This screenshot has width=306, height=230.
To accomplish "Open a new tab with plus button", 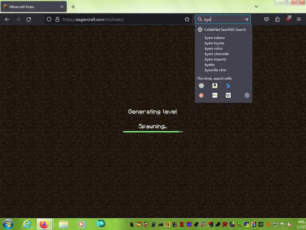I will pos(73,7).
